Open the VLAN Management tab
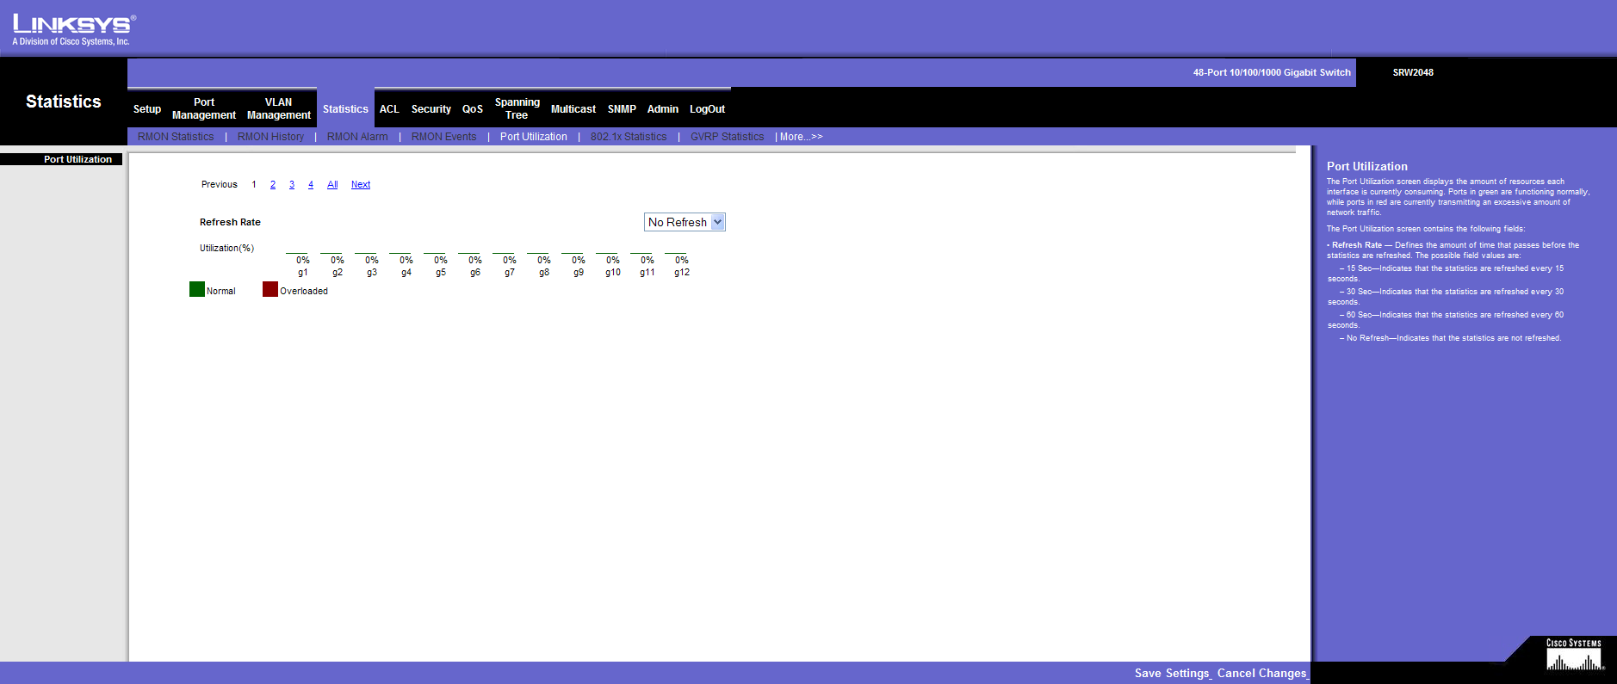 [x=278, y=108]
